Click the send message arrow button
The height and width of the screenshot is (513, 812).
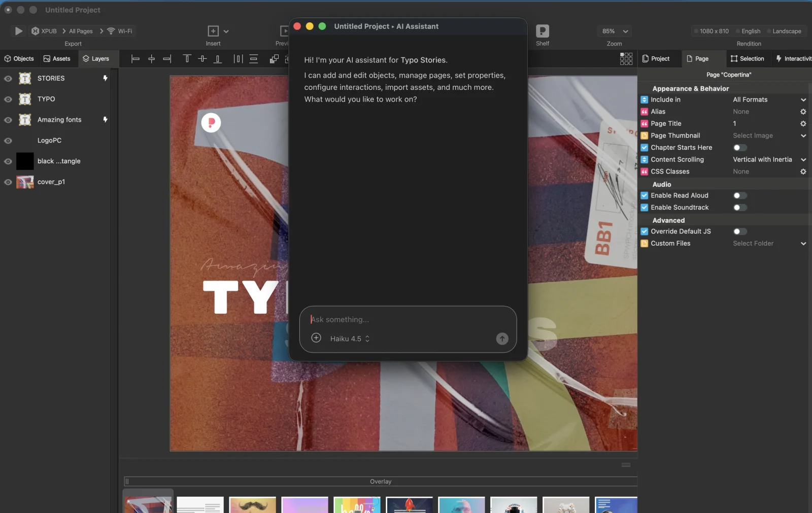click(502, 338)
